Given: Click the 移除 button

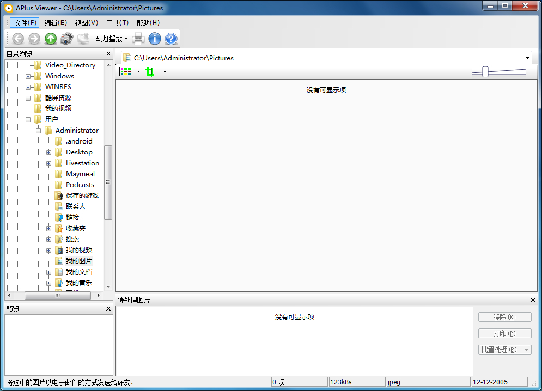Looking at the screenshot, I should [504, 316].
